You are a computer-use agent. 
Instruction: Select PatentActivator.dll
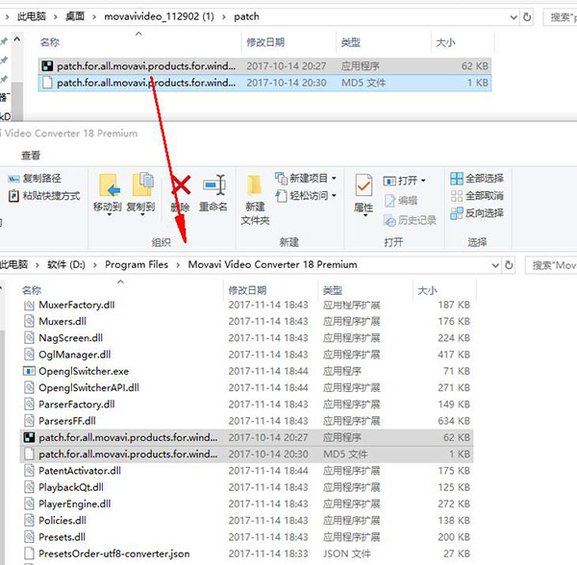(246, 471)
